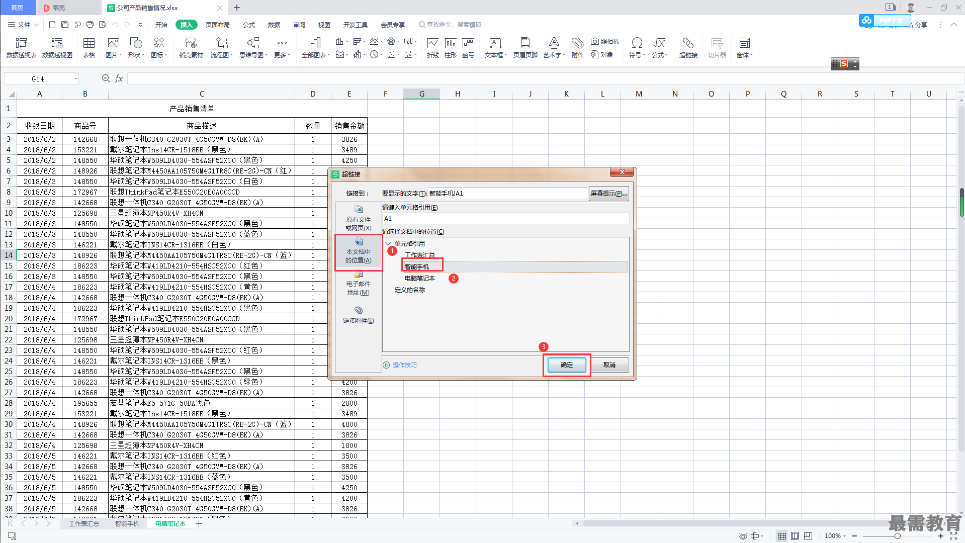This screenshot has height=543, width=965.
Task: Insert an object (对象)
Action: coord(602,54)
